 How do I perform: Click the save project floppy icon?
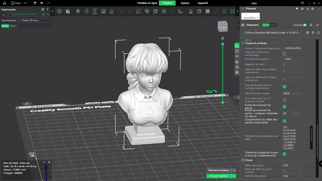click(35, 3)
